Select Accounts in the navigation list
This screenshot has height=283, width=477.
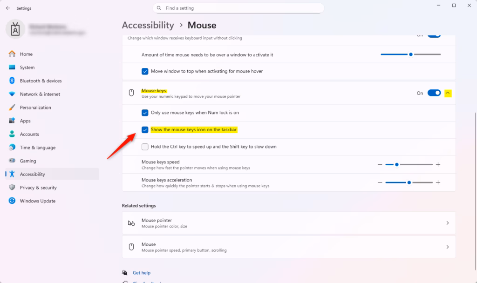pos(29,134)
